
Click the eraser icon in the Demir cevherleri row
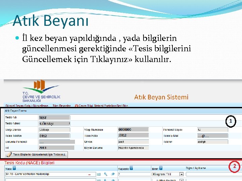(x=113, y=174)
